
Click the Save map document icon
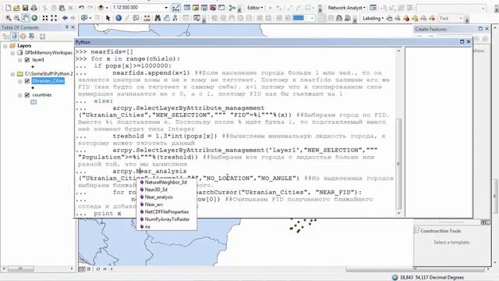pyautogui.click(x=25, y=8)
